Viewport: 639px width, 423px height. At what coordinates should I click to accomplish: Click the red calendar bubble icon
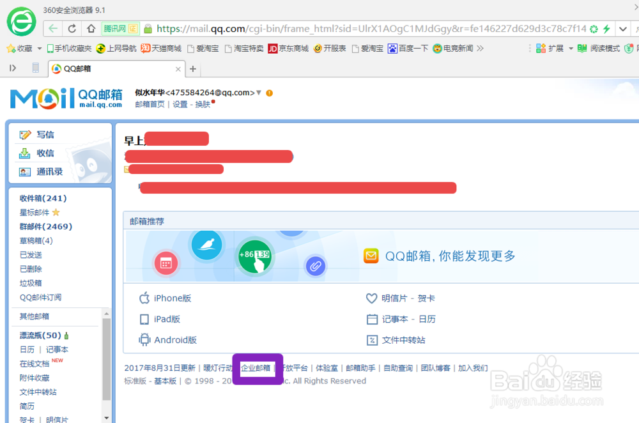click(166, 263)
